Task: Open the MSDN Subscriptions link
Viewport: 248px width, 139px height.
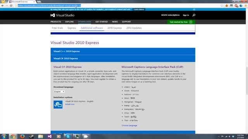Action: tap(170, 15)
